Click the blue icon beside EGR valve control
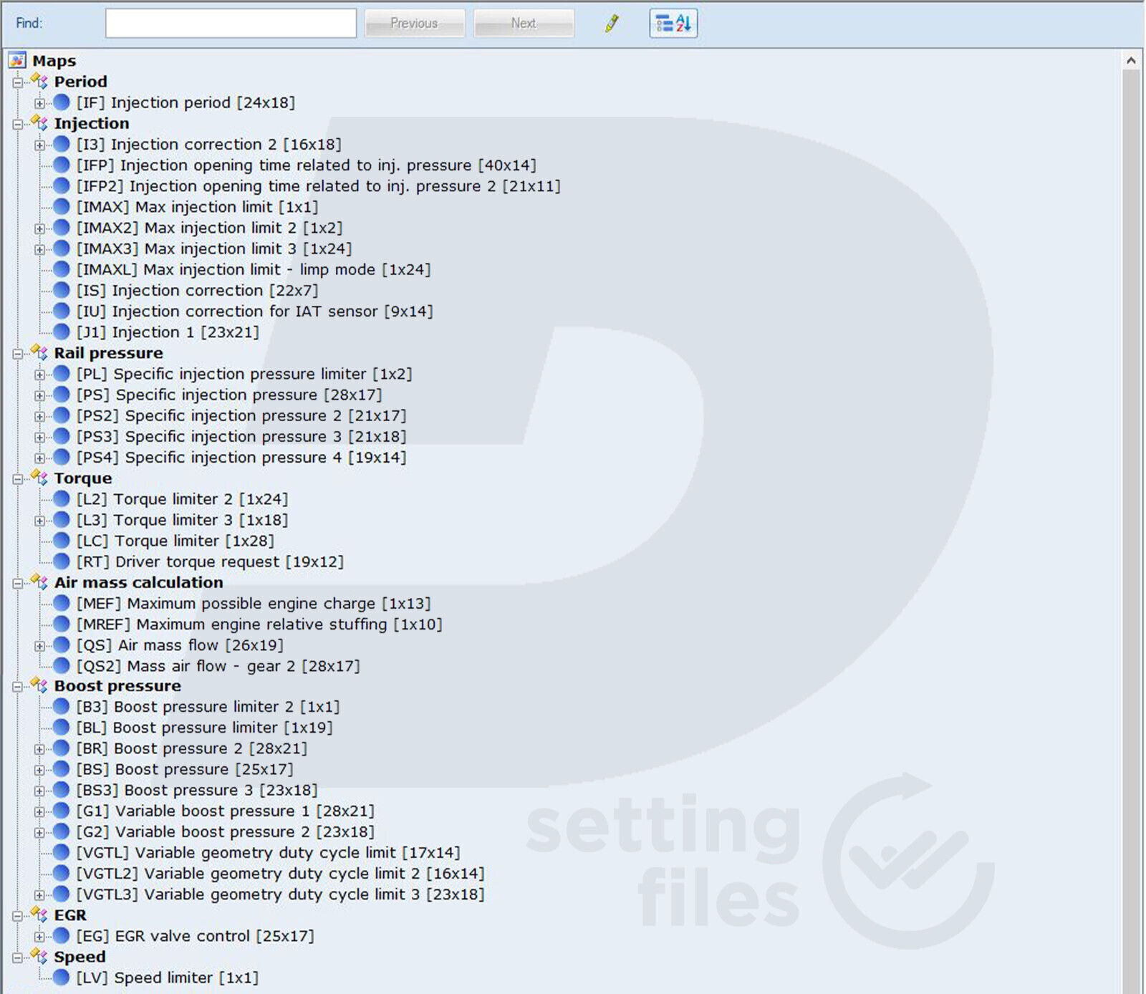Screen dimensions: 1146x994 pos(62,936)
